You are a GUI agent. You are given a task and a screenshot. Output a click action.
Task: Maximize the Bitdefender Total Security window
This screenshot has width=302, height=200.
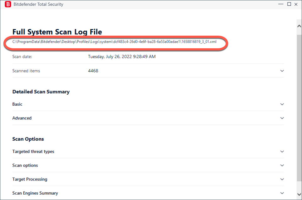tap(289, 4)
